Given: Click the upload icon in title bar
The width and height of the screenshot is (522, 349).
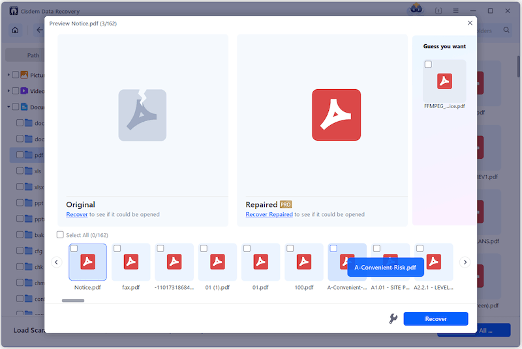Looking at the screenshot, I should pos(438,11).
